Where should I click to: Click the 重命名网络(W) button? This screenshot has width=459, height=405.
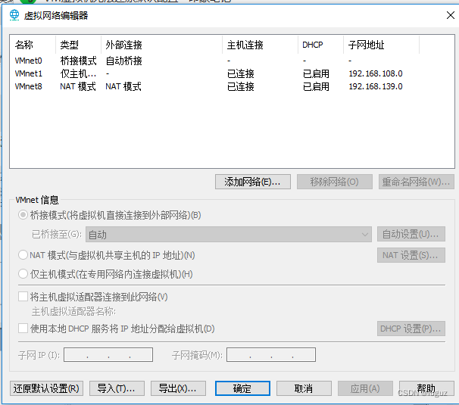pos(417,182)
